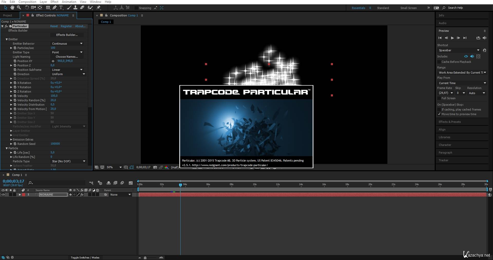Select the Rotation tool
This screenshot has width=493, height=260.
click(x=27, y=8)
